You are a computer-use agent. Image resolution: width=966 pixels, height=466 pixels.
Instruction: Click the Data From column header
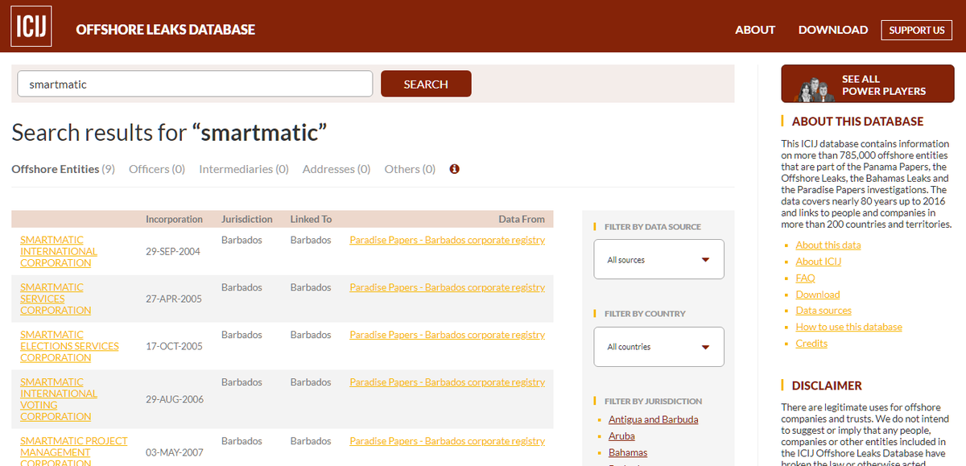[x=522, y=219]
